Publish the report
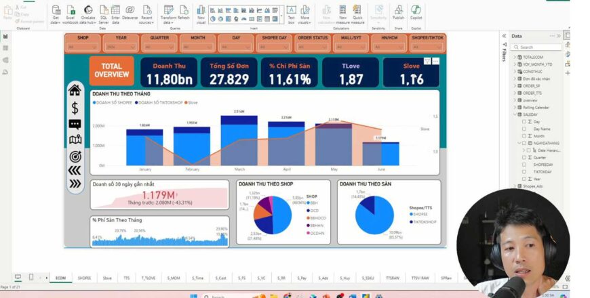This screenshot has width=590, height=298. (398, 13)
